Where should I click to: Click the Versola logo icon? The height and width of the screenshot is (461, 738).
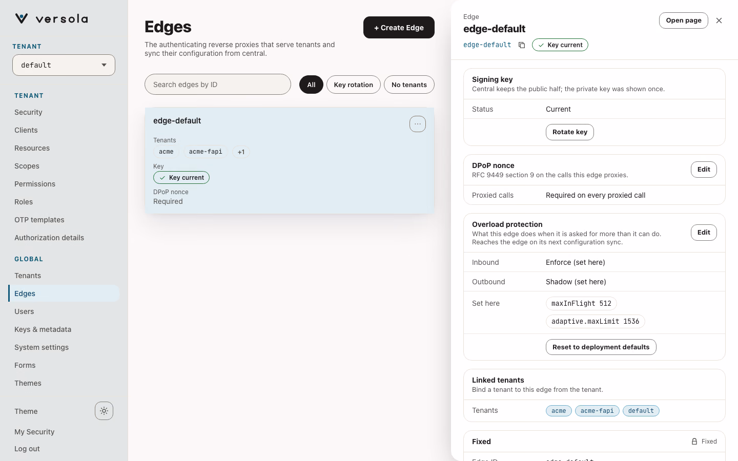tap(22, 18)
